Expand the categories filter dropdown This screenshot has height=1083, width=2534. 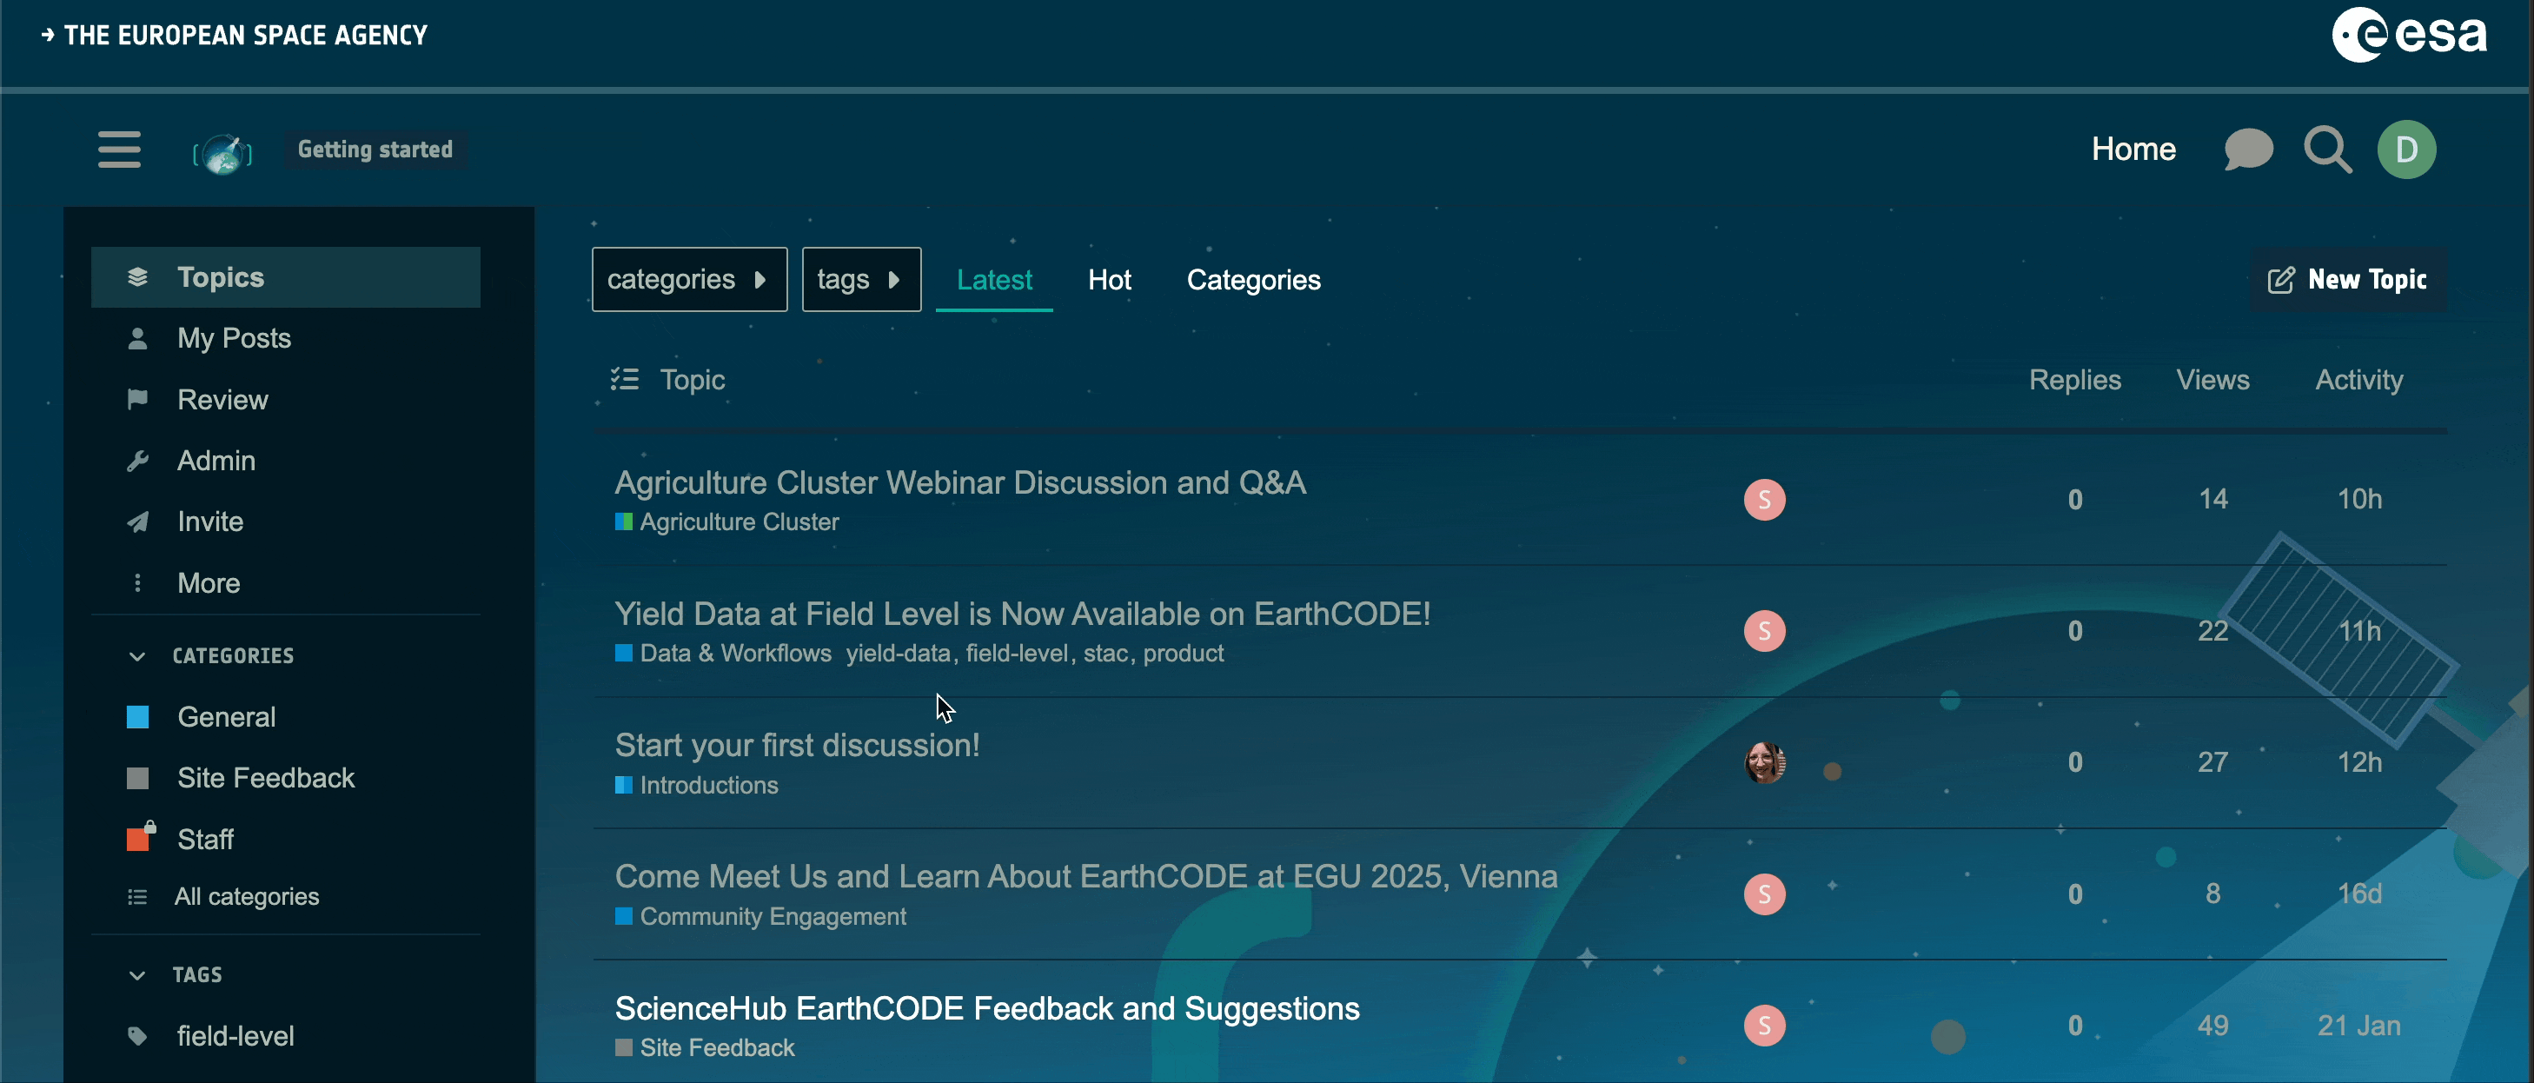tap(688, 279)
